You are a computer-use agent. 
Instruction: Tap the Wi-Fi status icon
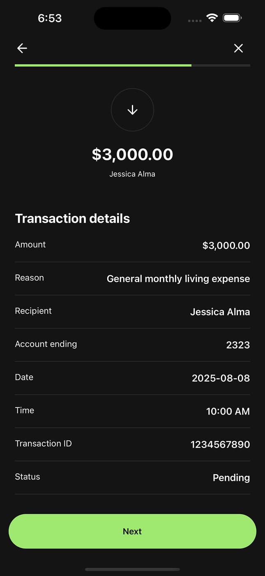point(212,18)
